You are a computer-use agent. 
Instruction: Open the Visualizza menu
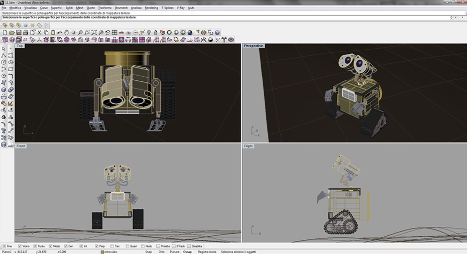(x=30, y=8)
